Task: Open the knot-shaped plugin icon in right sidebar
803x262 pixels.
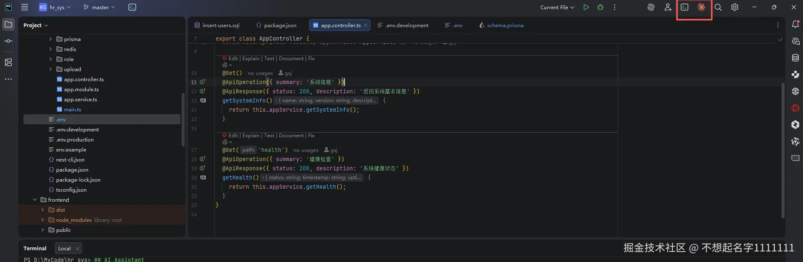Action: 795,141
